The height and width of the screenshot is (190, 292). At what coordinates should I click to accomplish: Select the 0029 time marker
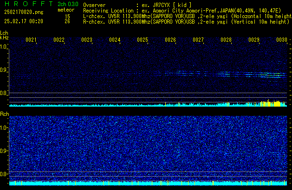(254, 40)
